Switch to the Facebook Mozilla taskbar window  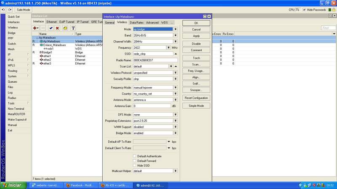(81, 185)
